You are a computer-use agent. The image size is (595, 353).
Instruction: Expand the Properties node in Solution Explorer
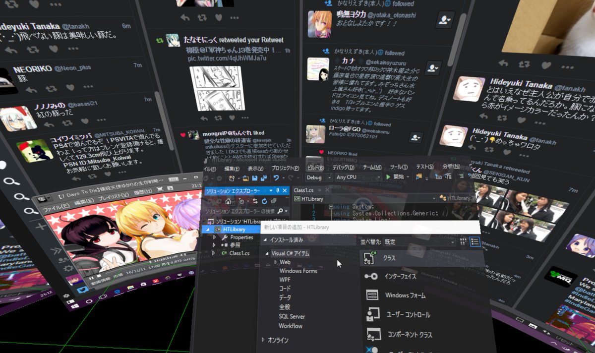click(214, 237)
